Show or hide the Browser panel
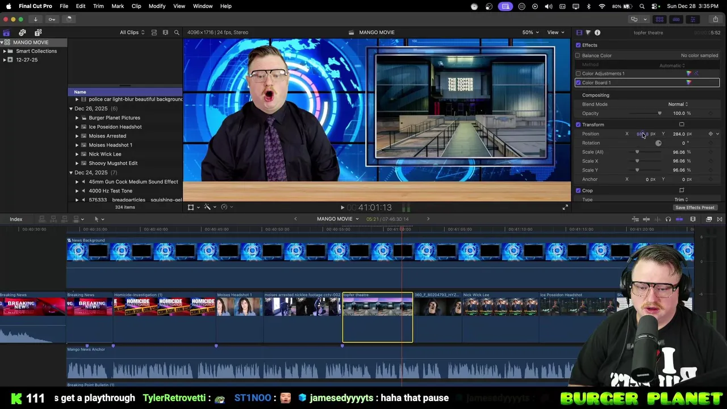Image resolution: width=727 pixels, height=409 pixels. (659, 19)
